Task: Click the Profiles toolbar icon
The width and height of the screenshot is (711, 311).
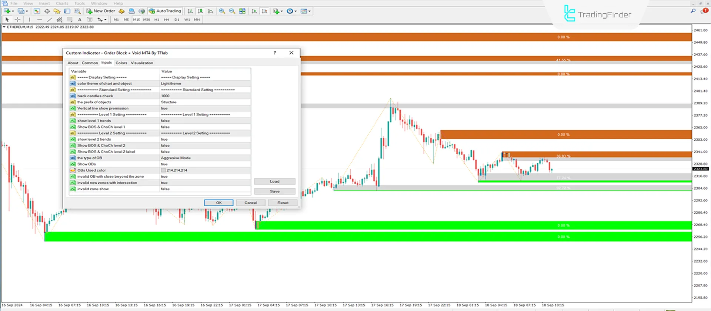Action: tap(21, 11)
